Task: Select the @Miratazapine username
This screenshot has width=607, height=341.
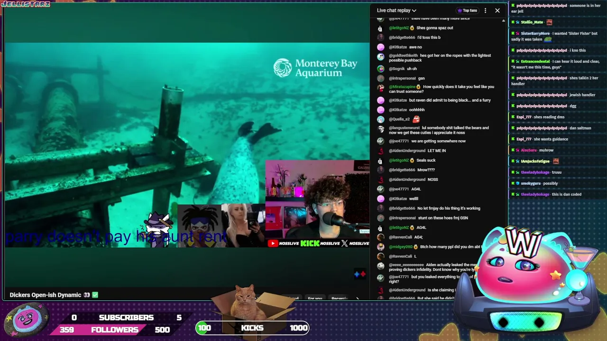Action: [x=402, y=87]
